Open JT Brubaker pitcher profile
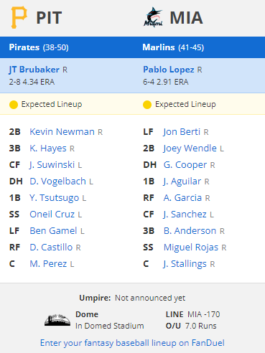265x353 pixels. 34,70
